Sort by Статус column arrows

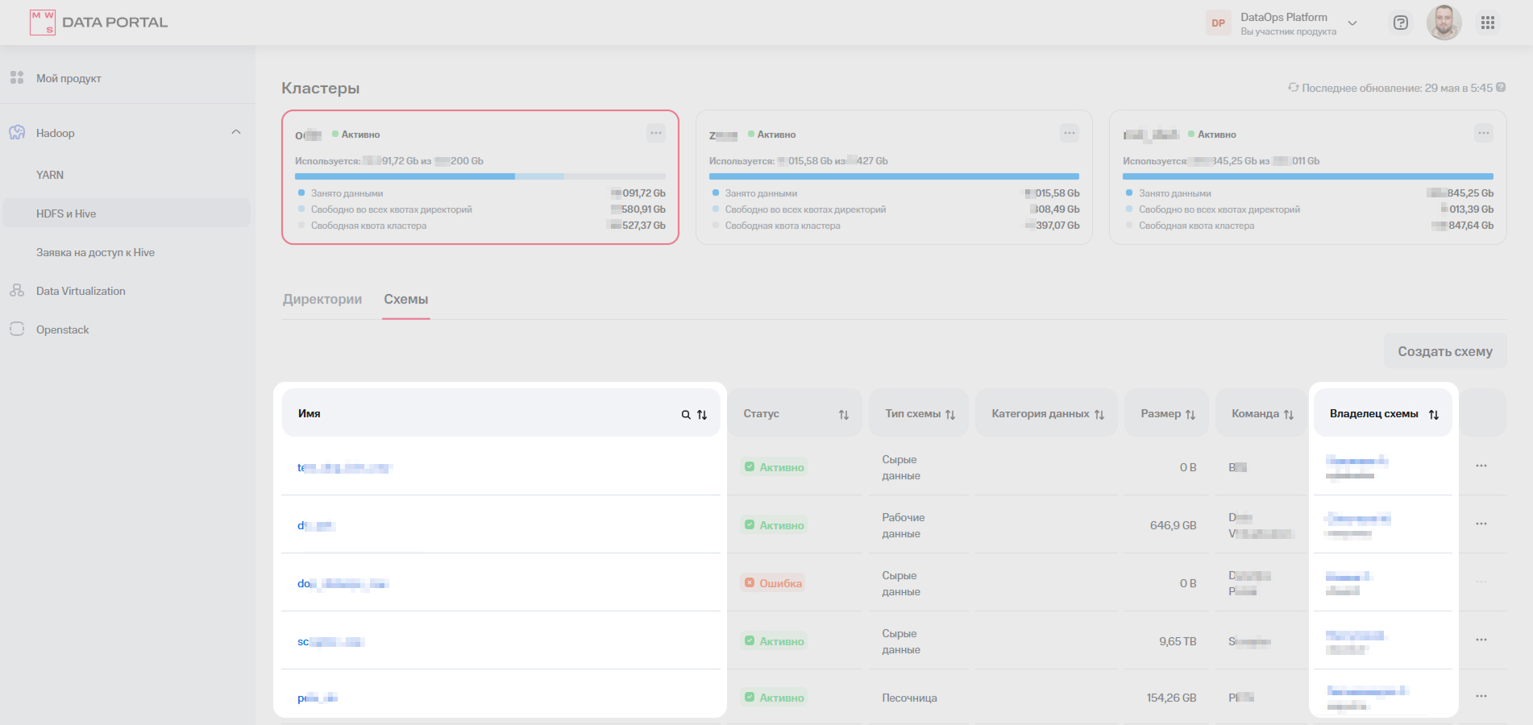point(844,415)
